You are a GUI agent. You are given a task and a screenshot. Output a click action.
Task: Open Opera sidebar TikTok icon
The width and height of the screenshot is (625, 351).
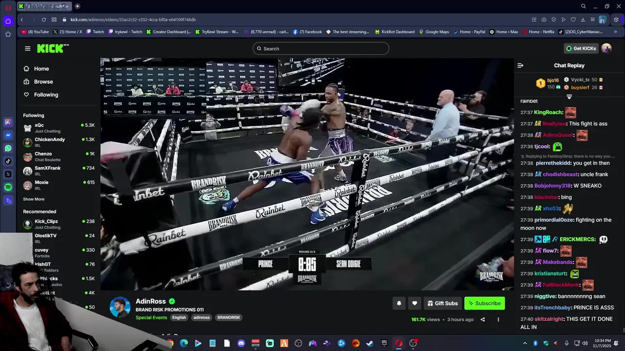(8, 161)
